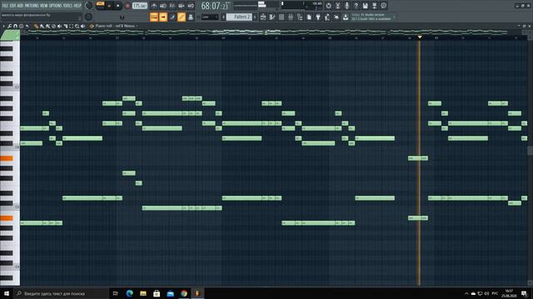
Task: Select the Zoom magnifier tool in piano roll
Action: 77,26
